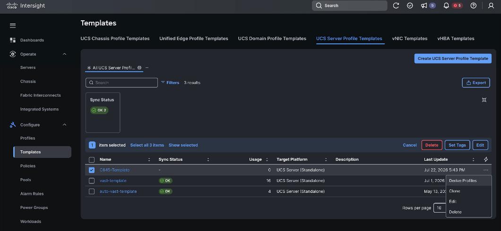This screenshot has height=231, width=501.
Task: Choose Delete from the context menu
Action: [x=469, y=212]
